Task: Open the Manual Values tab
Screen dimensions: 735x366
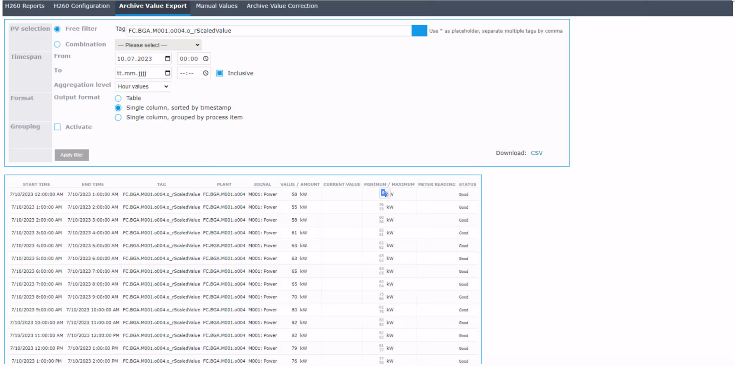Action: (216, 6)
